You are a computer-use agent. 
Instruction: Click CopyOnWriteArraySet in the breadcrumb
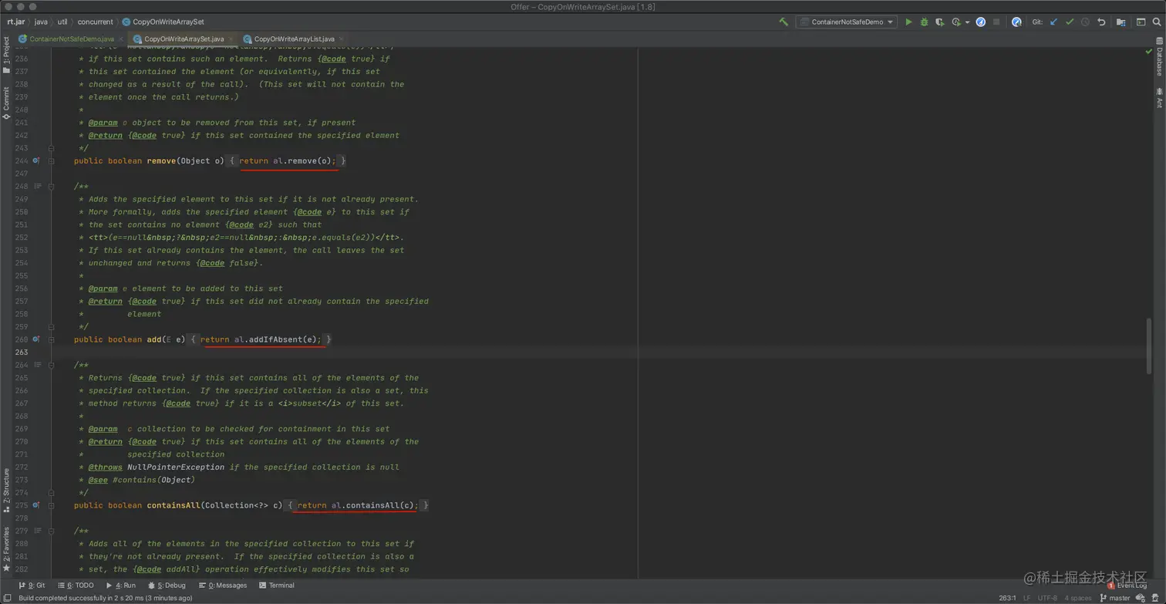163,22
